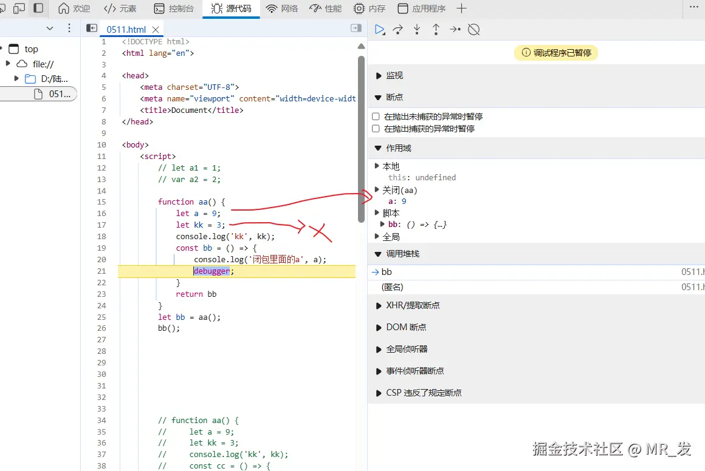Click the single Step icon
This screenshot has height=471, width=705.
click(455, 30)
